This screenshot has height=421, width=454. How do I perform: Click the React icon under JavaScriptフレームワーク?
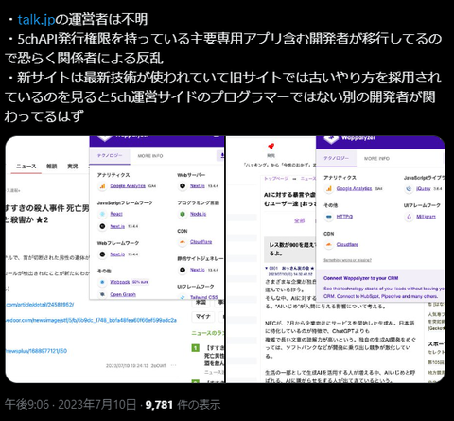coord(102,214)
